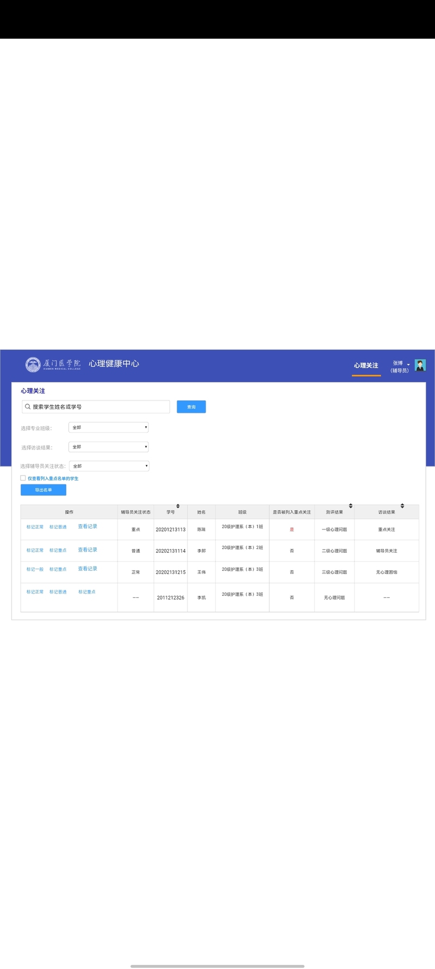The width and height of the screenshot is (435, 969).
Task: Click the 三级心理问题 result cell
Action: [x=334, y=572]
